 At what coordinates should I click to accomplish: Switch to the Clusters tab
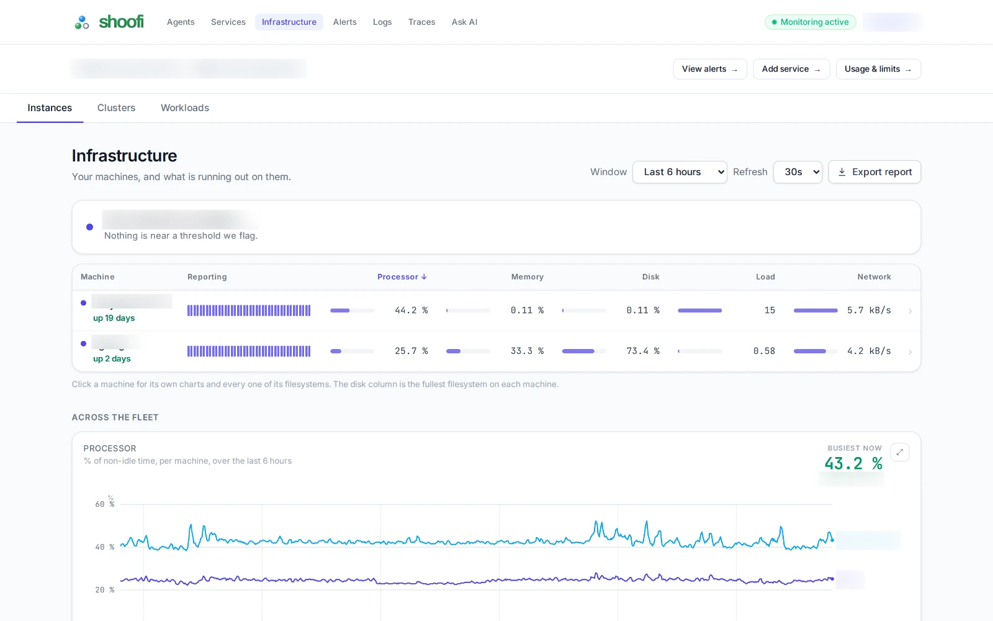[x=116, y=108]
